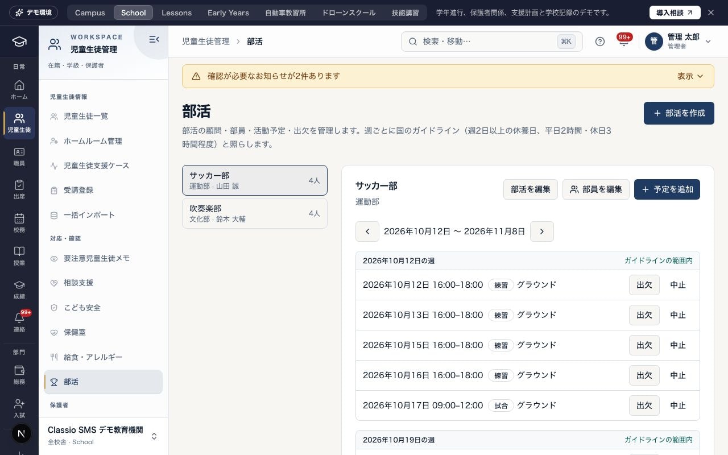This screenshot has height=455, width=728.
Task: Open notifications bell in the header
Action: (624, 42)
